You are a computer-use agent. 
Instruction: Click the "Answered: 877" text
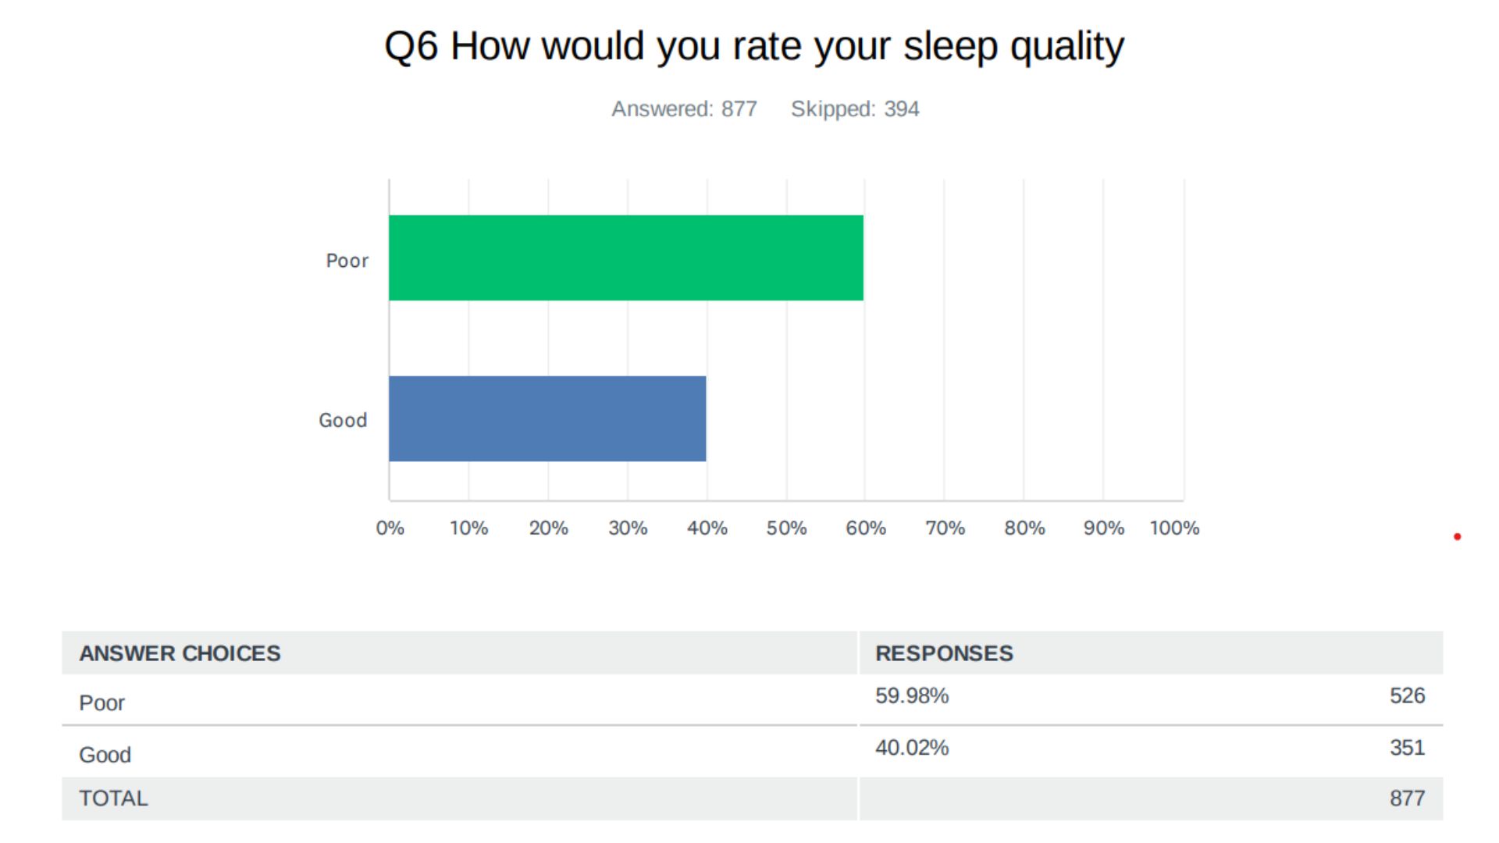684,108
